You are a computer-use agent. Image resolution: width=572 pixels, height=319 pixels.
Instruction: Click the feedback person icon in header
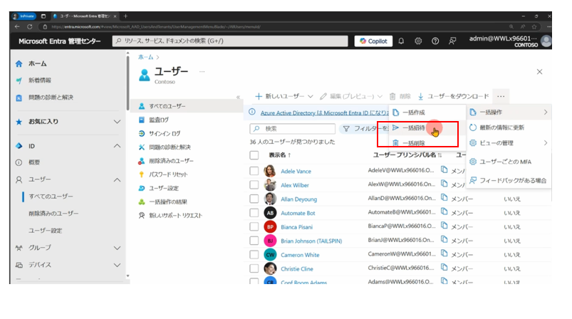coord(452,41)
